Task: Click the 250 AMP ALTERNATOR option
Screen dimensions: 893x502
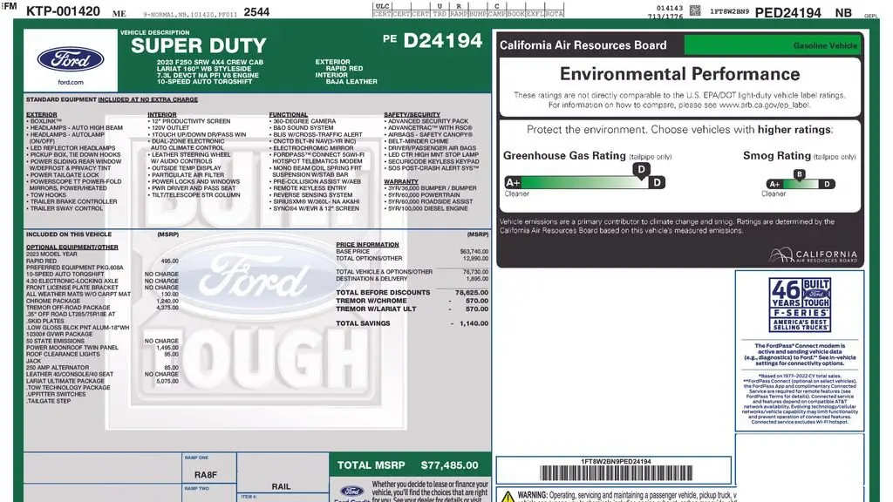Action: (x=58, y=368)
